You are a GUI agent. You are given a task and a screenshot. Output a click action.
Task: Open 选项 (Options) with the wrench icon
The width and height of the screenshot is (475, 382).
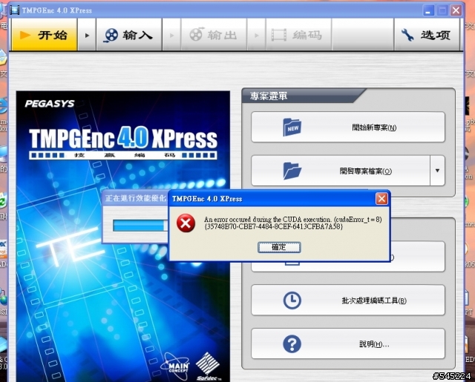[427, 35]
